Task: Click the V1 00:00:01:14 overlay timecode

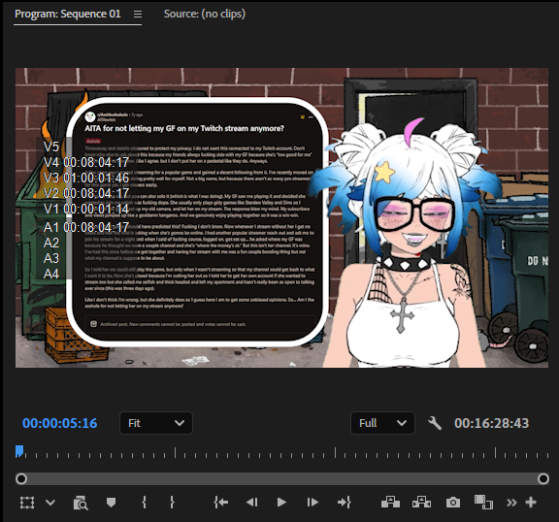Action: click(x=86, y=209)
